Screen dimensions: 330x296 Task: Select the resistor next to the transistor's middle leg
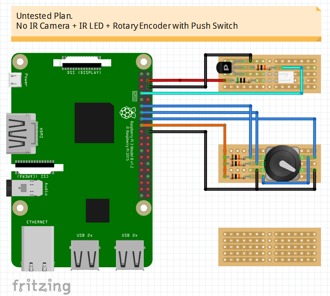(x=263, y=67)
